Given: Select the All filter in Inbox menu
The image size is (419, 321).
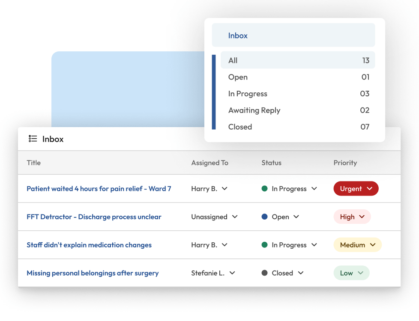Looking at the screenshot, I should 297,60.
